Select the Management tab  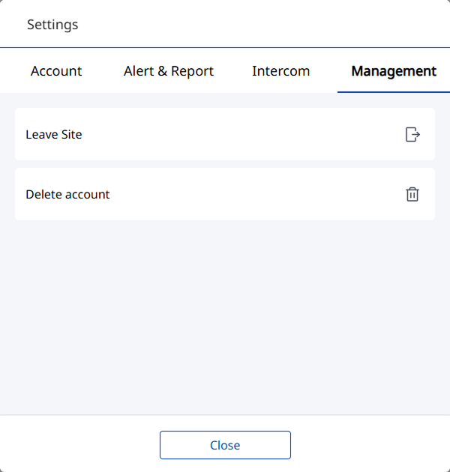coord(394,71)
